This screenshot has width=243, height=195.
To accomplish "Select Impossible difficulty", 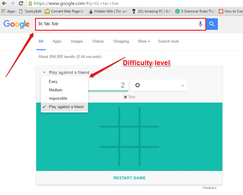I will click(65, 98).
